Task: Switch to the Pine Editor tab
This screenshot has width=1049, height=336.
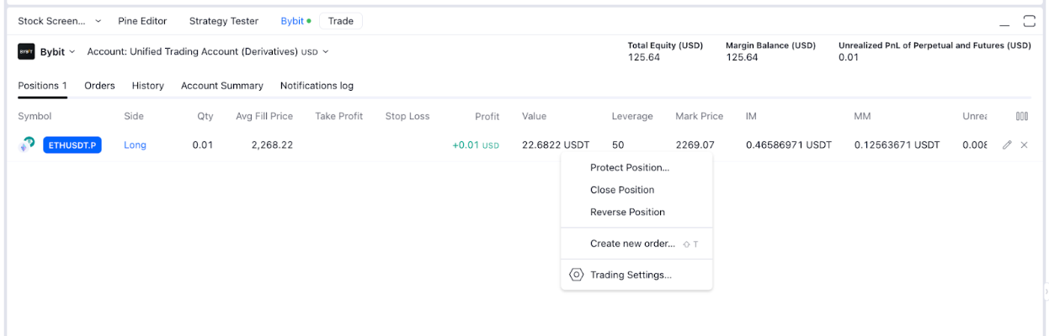Action: (x=142, y=21)
